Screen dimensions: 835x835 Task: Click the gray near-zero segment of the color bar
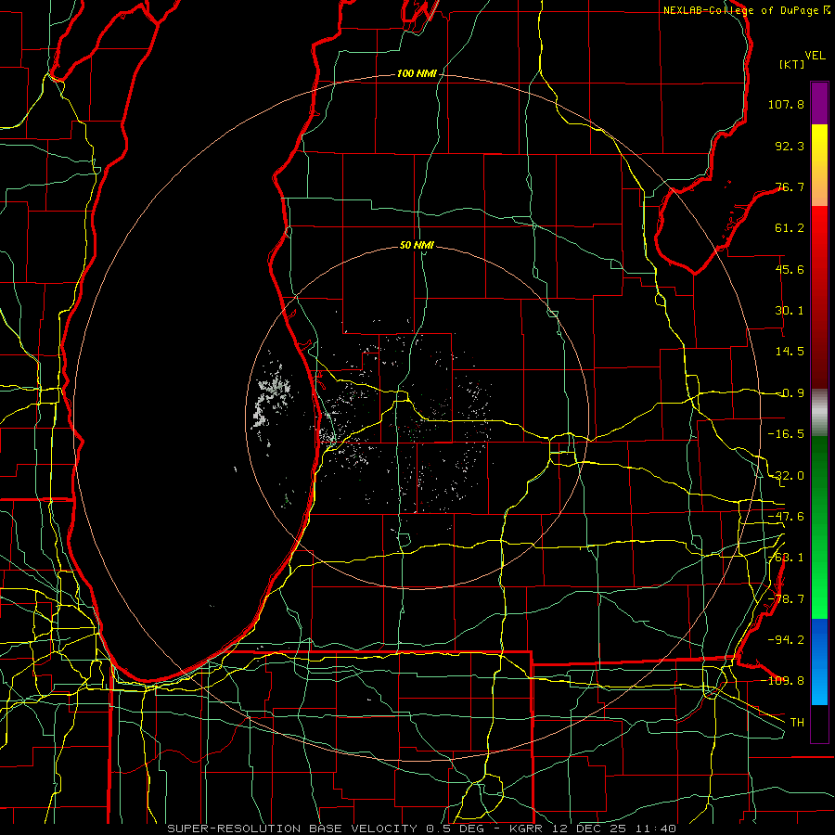(819, 413)
